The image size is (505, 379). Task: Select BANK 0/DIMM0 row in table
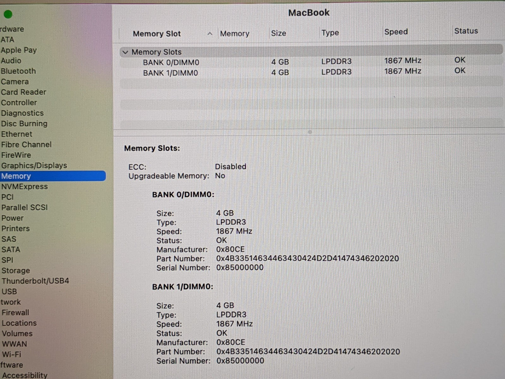(x=171, y=63)
